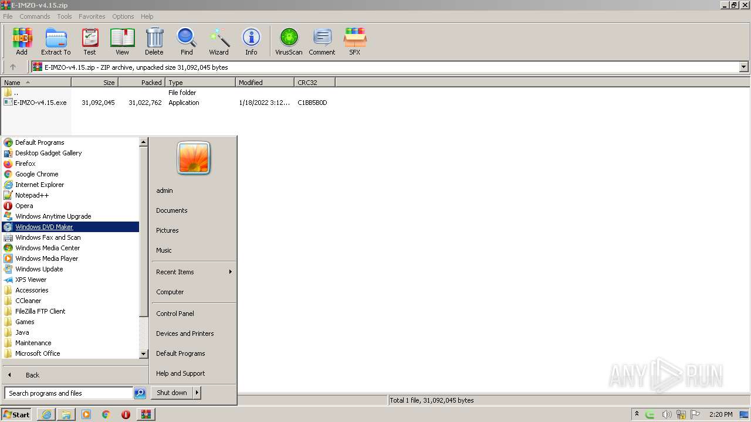The height and width of the screenshot is (422, 751).
Task: Open the volume tray icon
Action: [x=667, y=414]
